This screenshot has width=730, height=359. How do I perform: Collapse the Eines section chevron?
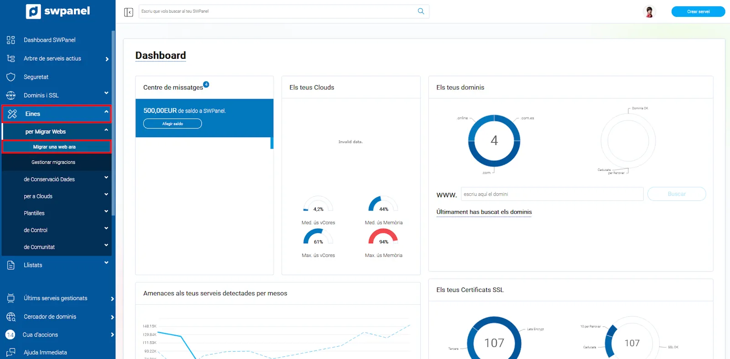coord(106,112)
